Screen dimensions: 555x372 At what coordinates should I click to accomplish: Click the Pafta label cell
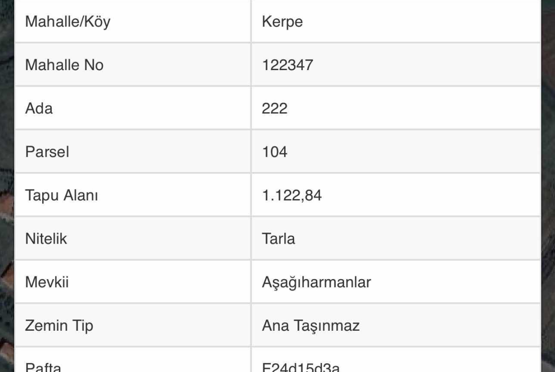point(43,367)
